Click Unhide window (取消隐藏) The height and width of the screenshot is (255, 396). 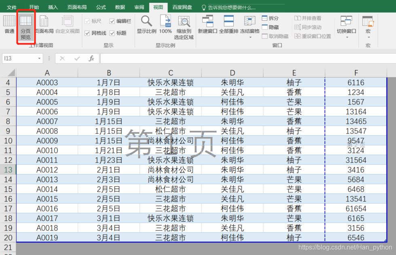point(275,36)
